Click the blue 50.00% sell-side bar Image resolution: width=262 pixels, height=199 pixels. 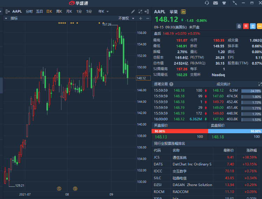coord(235,131)
